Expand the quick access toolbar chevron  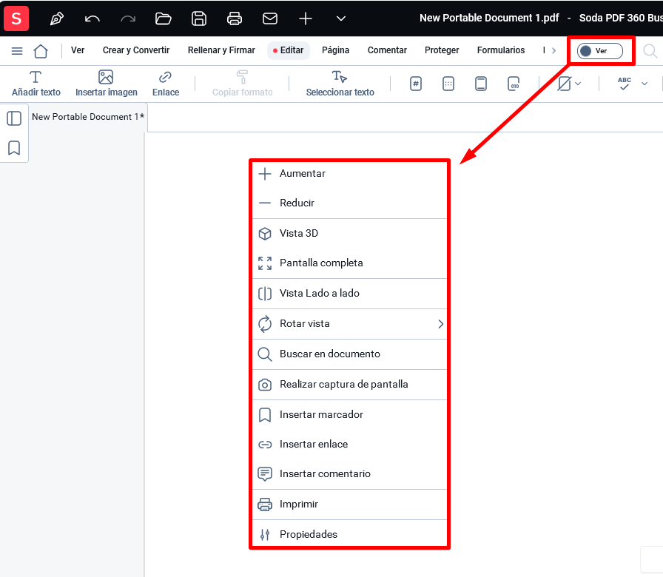coord(341,18)
